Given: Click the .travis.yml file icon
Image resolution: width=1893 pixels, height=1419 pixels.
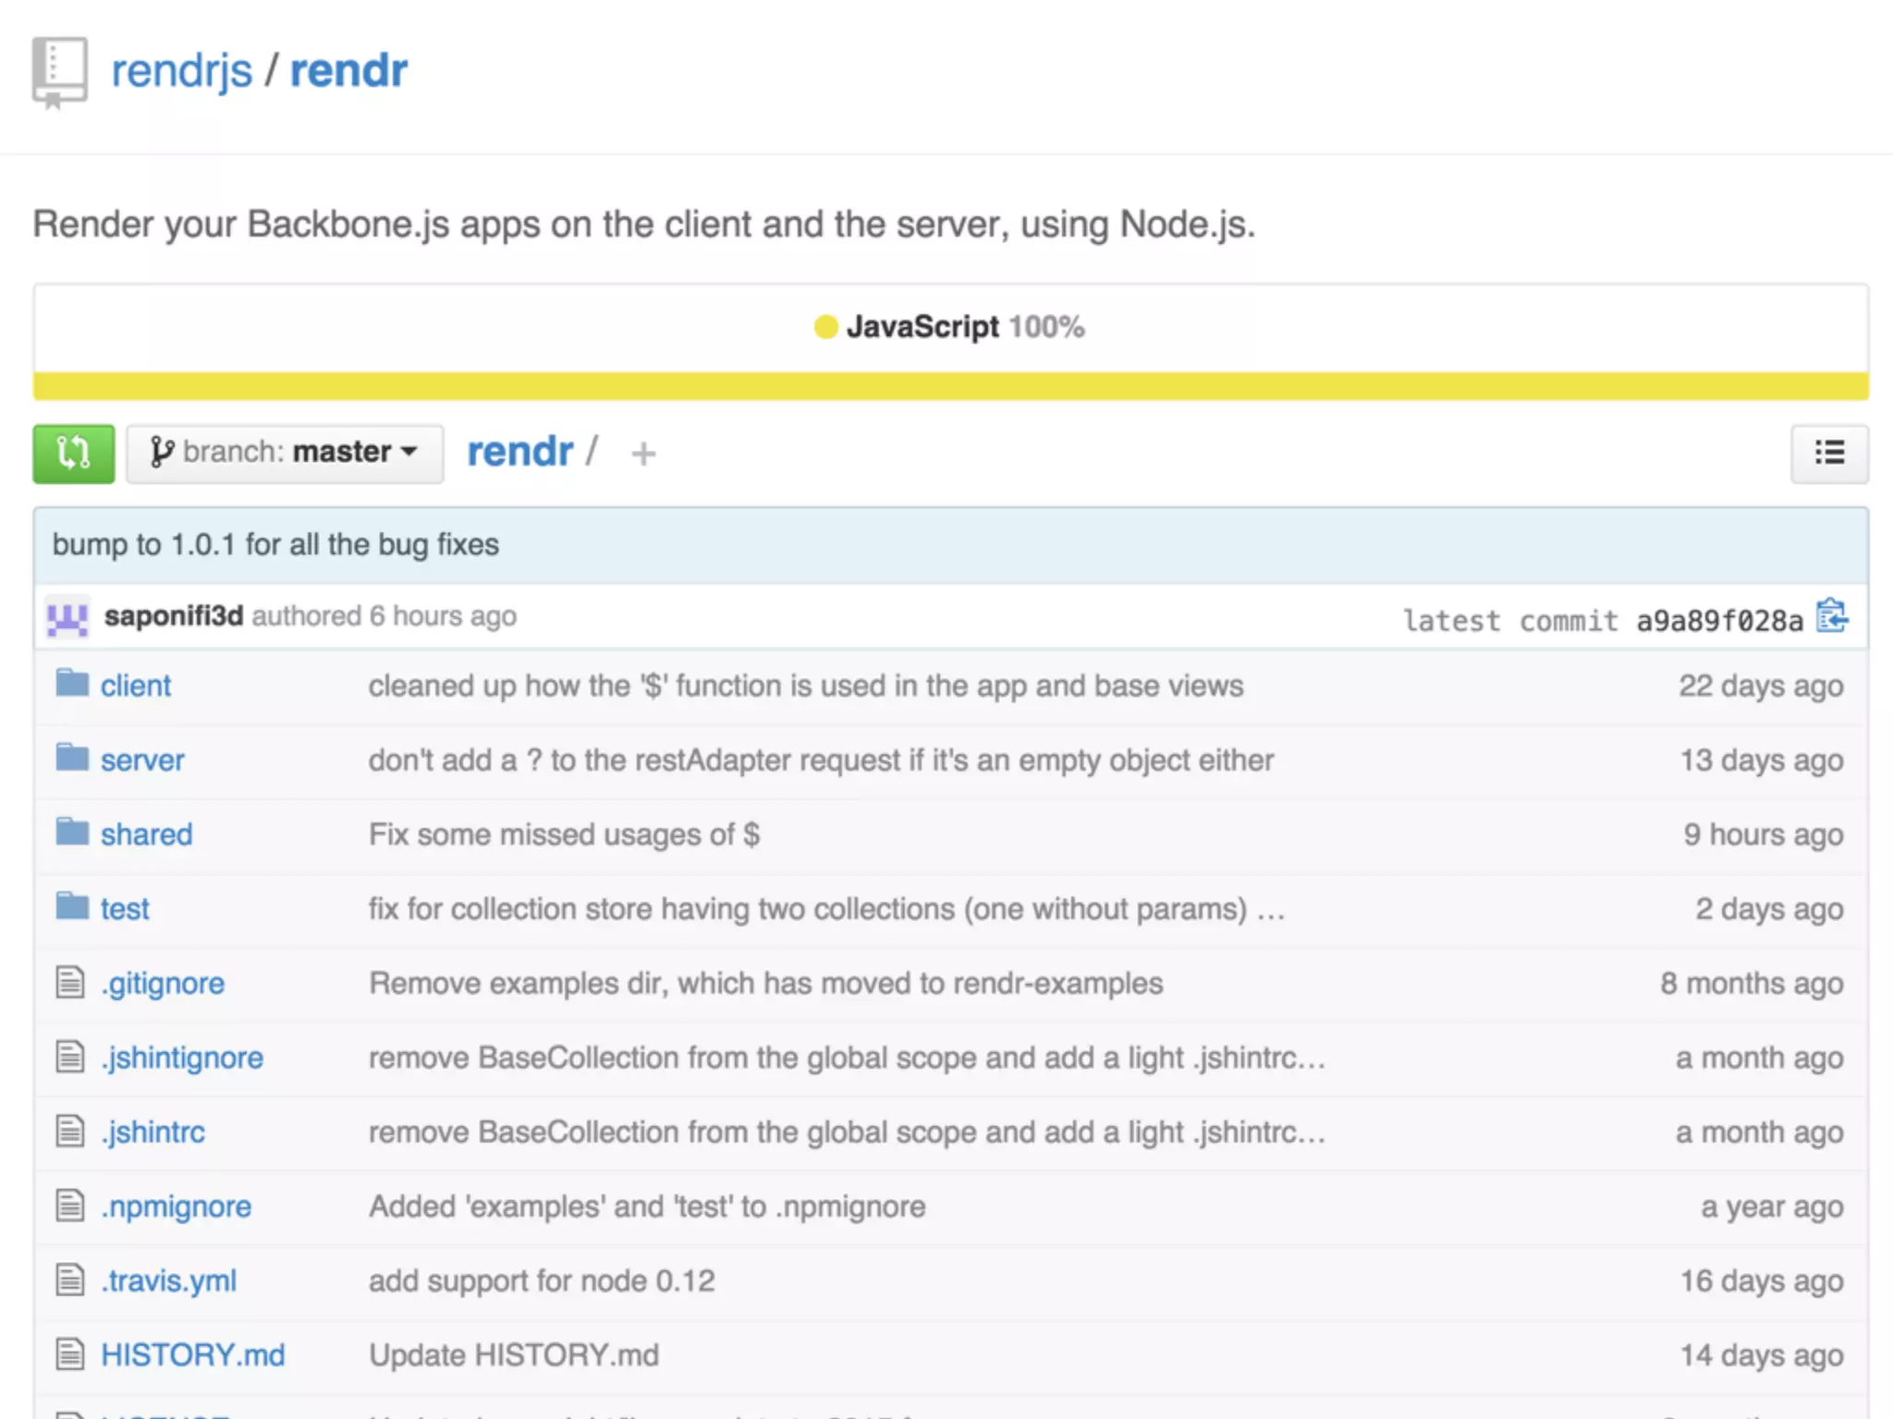Looking at the screenshot, I should 70,1280.
